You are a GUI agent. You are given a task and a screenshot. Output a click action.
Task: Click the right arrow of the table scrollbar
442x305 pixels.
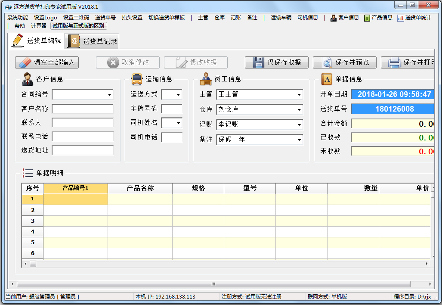click(x=427, y=264)
